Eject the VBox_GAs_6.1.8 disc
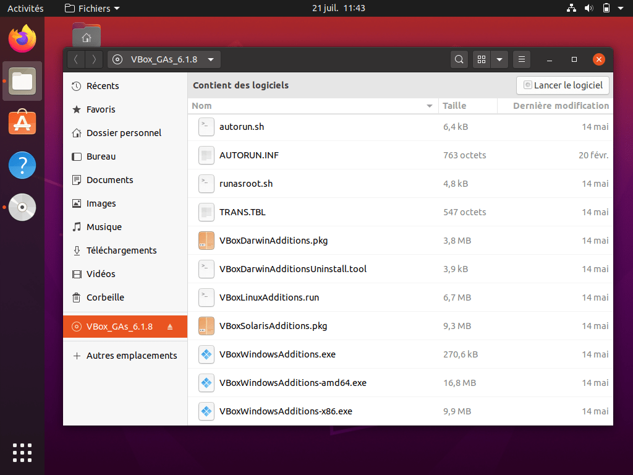This screenshot has width=633, height=475. [170, 327]
